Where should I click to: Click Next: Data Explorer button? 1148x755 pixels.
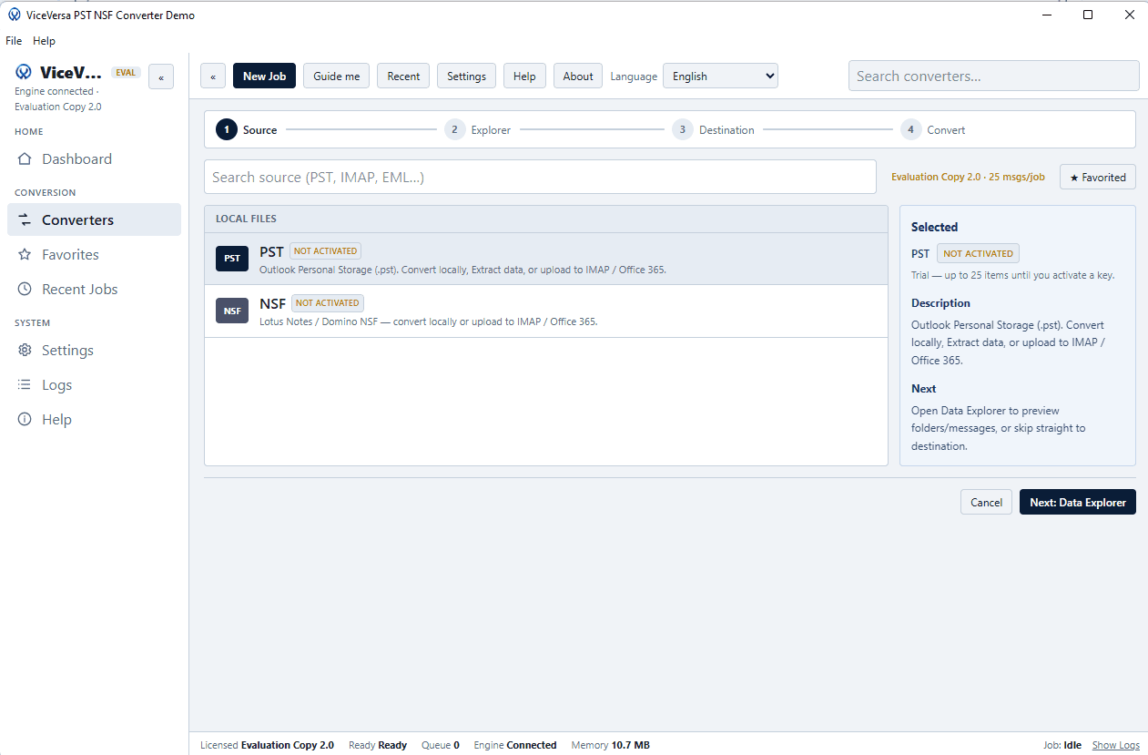1078,502
